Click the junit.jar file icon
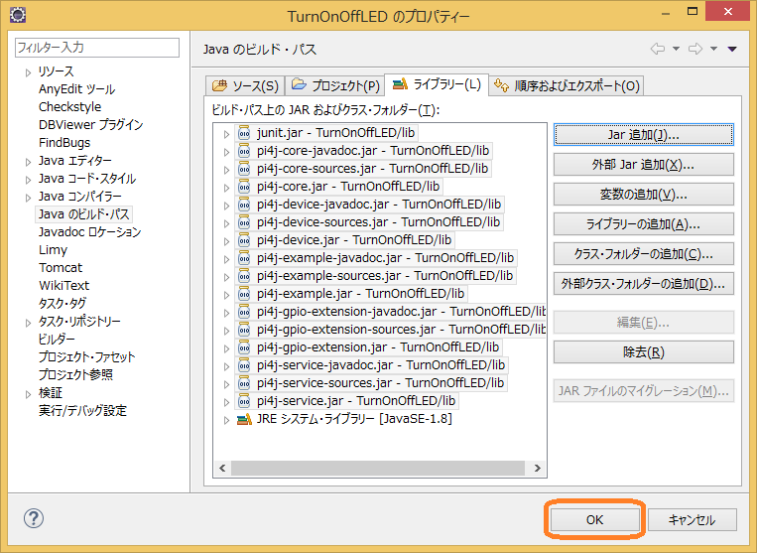The image size is (757, 553). [244, 133]
